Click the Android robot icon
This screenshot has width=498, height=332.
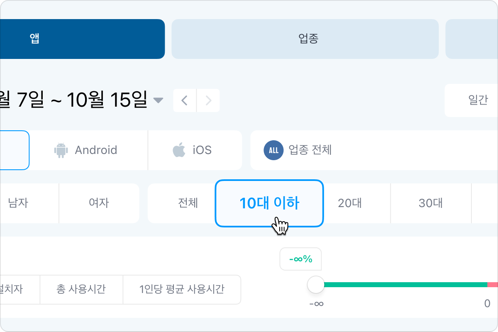61,150
